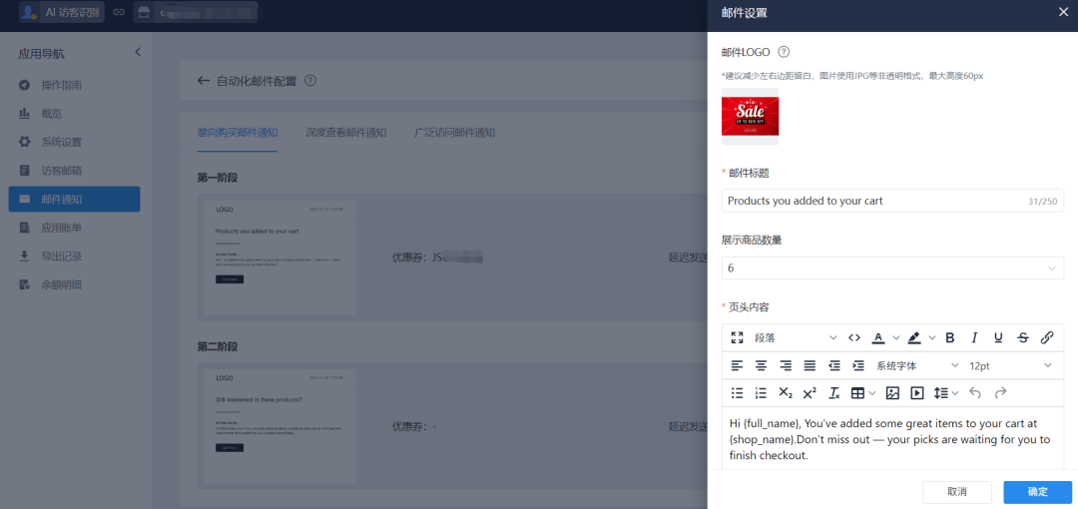Open the 12pt font size dropdown
Screen dimensions: 1078x509
pyautogui.click(x=1010, y=366)
